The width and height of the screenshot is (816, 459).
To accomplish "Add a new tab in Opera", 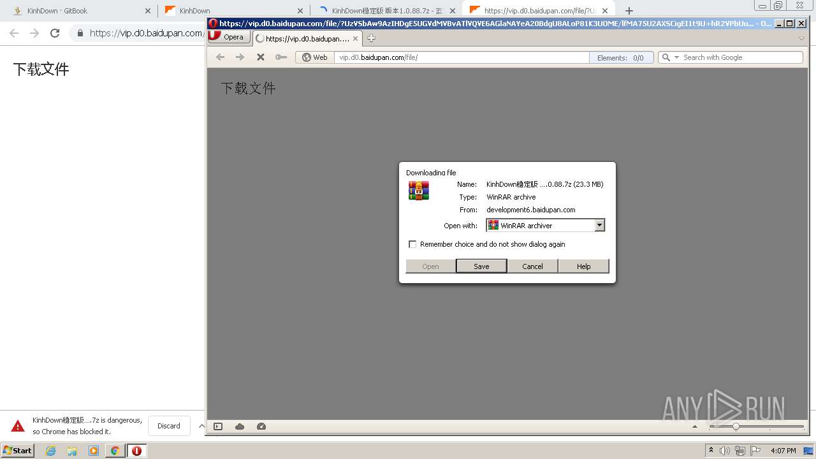I will (x=371, y=38).
